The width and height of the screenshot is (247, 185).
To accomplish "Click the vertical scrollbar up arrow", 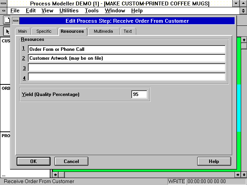I will tap(244, 40).
